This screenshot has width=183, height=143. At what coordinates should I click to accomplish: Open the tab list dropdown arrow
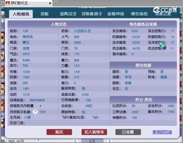coord(2,3)
